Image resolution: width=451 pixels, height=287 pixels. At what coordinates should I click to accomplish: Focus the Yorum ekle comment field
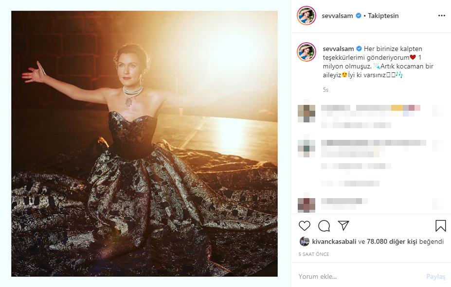[358, 276]
